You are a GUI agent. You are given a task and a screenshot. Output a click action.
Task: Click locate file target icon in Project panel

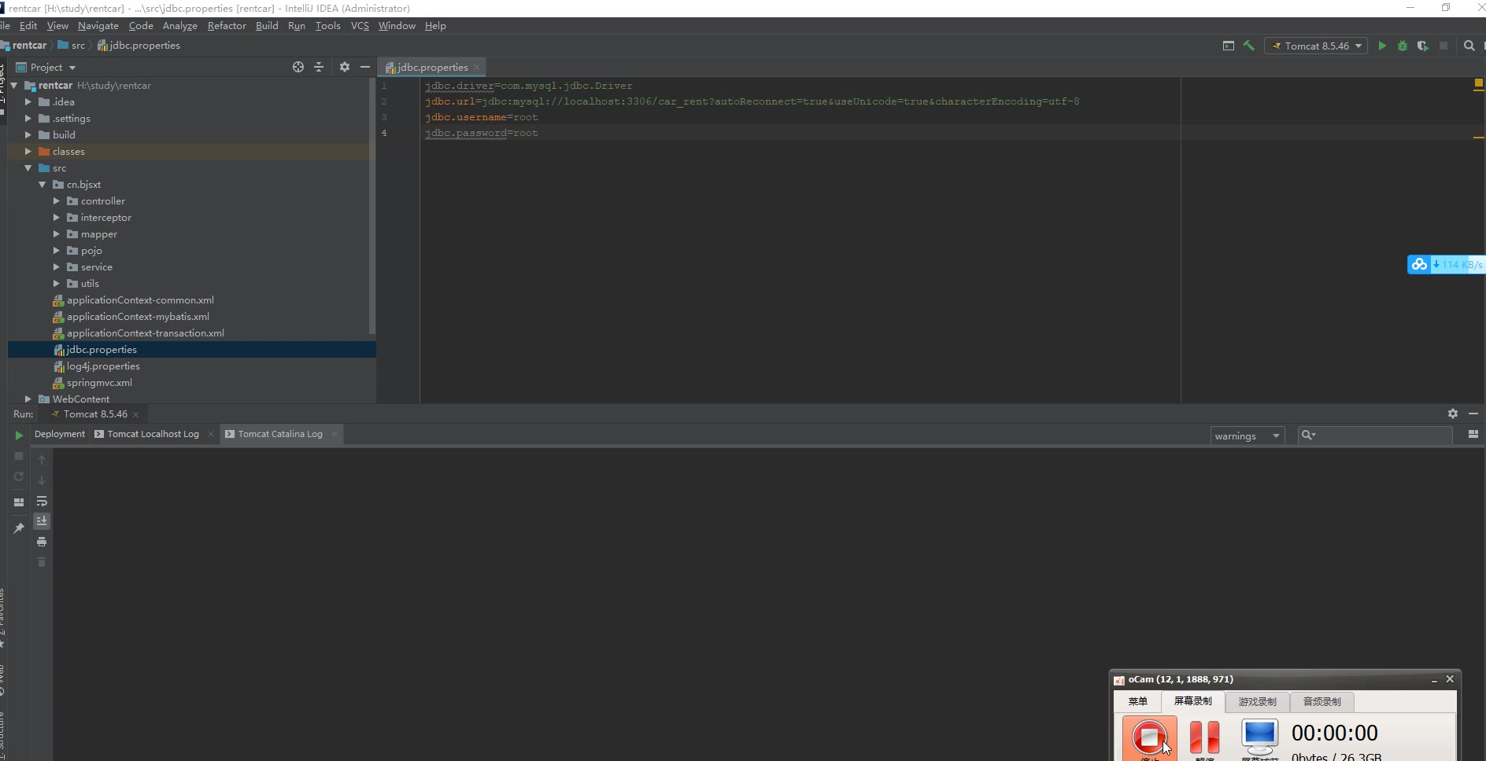298,67
